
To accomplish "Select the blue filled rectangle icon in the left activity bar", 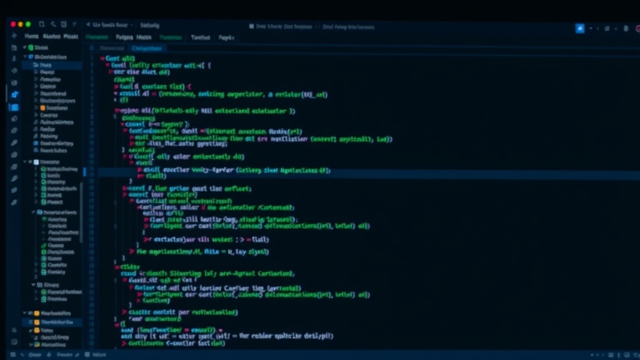I will pyautogui.click(x=14, y=107).
